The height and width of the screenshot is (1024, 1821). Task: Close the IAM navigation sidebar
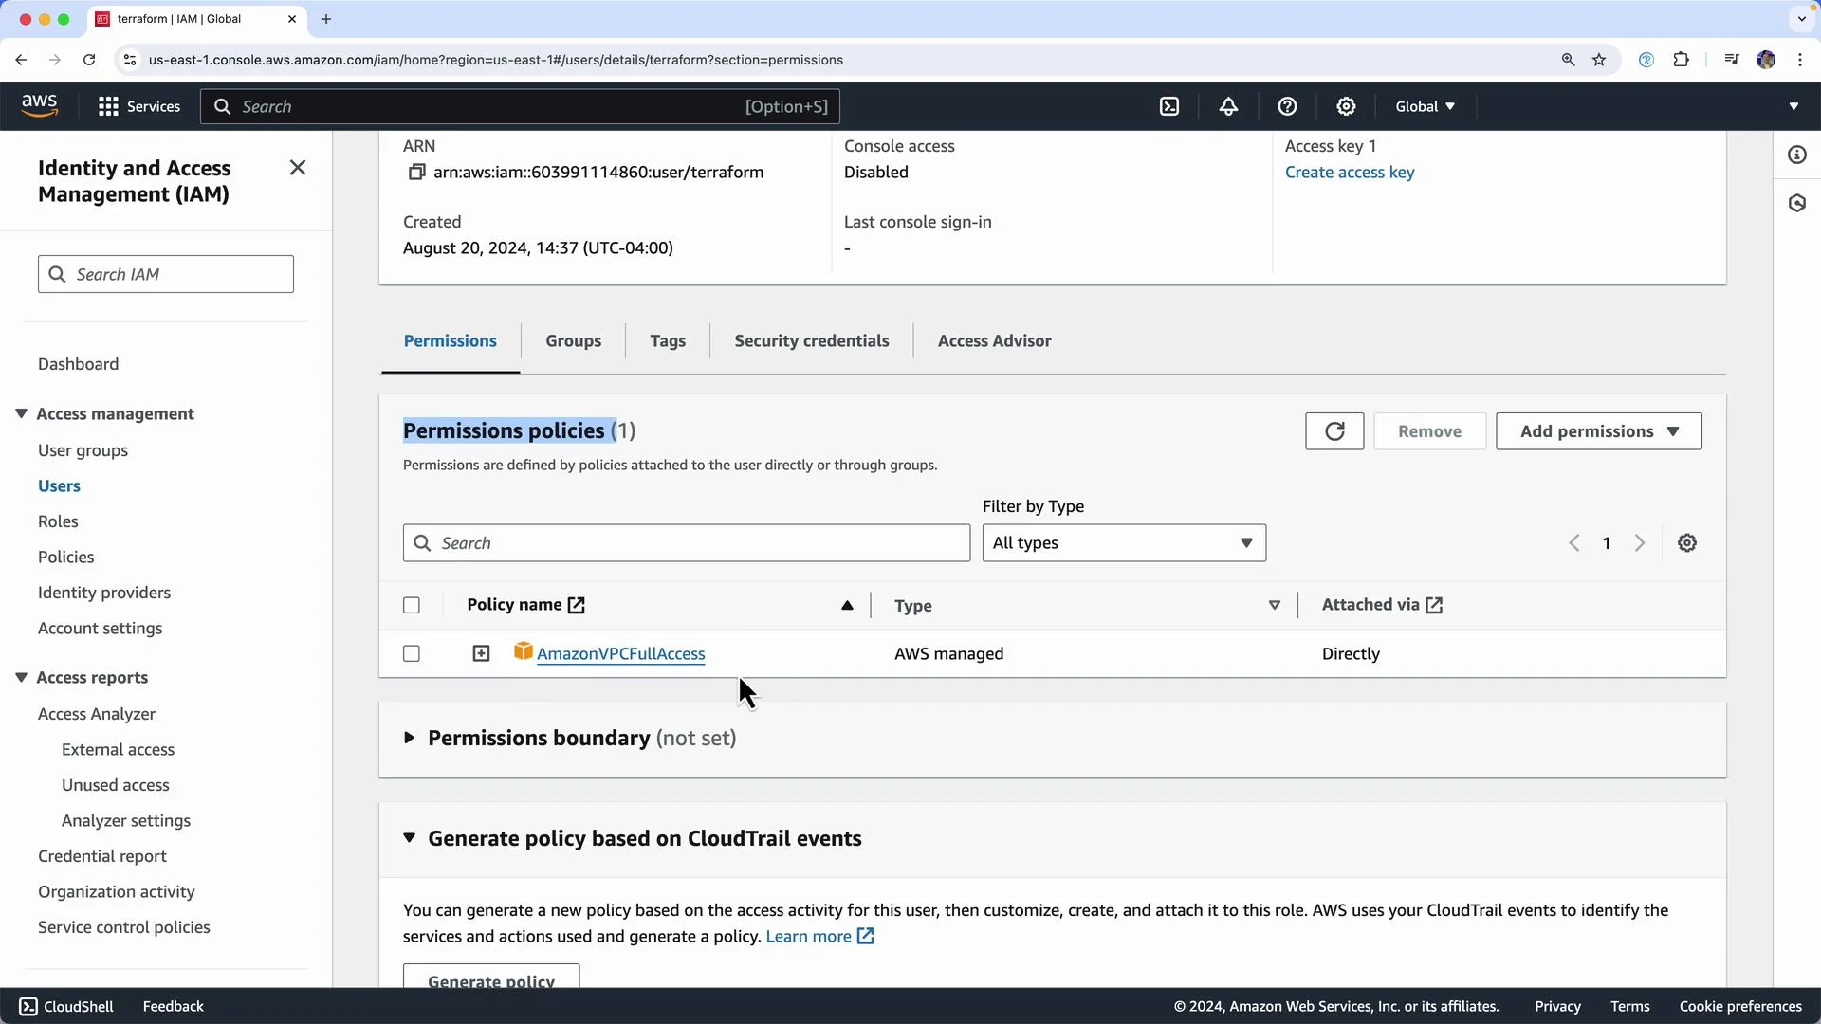[x=298, y=168]
